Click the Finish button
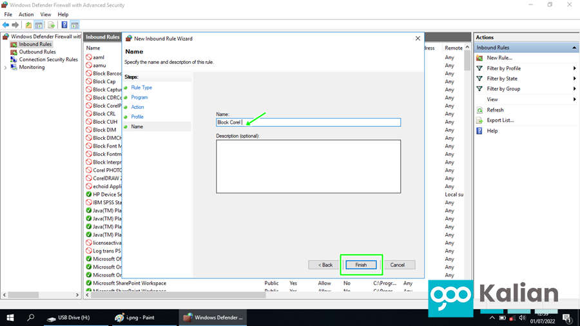 click(361, 265)
